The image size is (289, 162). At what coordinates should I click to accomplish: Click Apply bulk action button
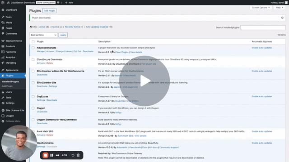pos(63,35)
